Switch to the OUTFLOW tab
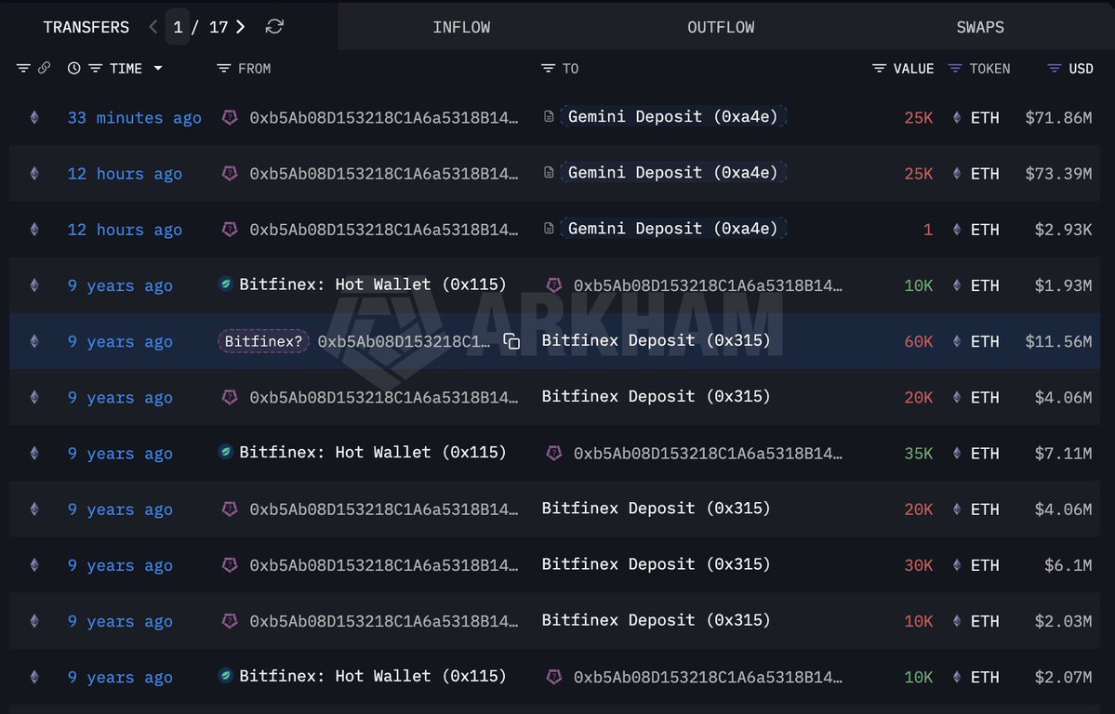1115x714 pixels. click(721, 27)
